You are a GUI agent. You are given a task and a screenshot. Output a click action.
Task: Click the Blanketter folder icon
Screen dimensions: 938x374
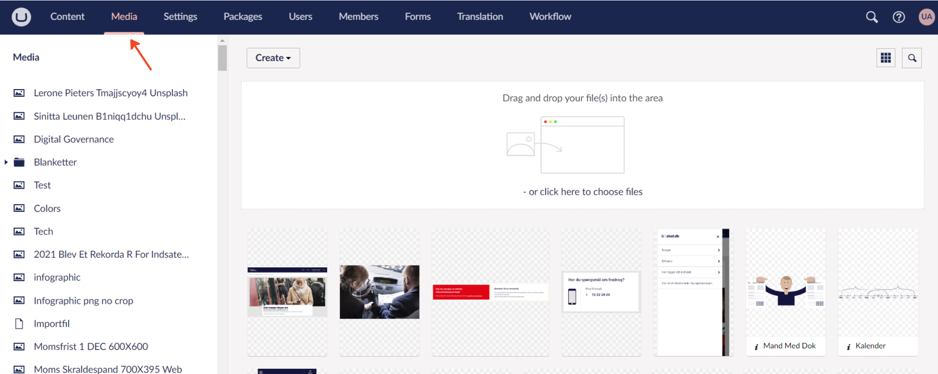click(19, 162)
